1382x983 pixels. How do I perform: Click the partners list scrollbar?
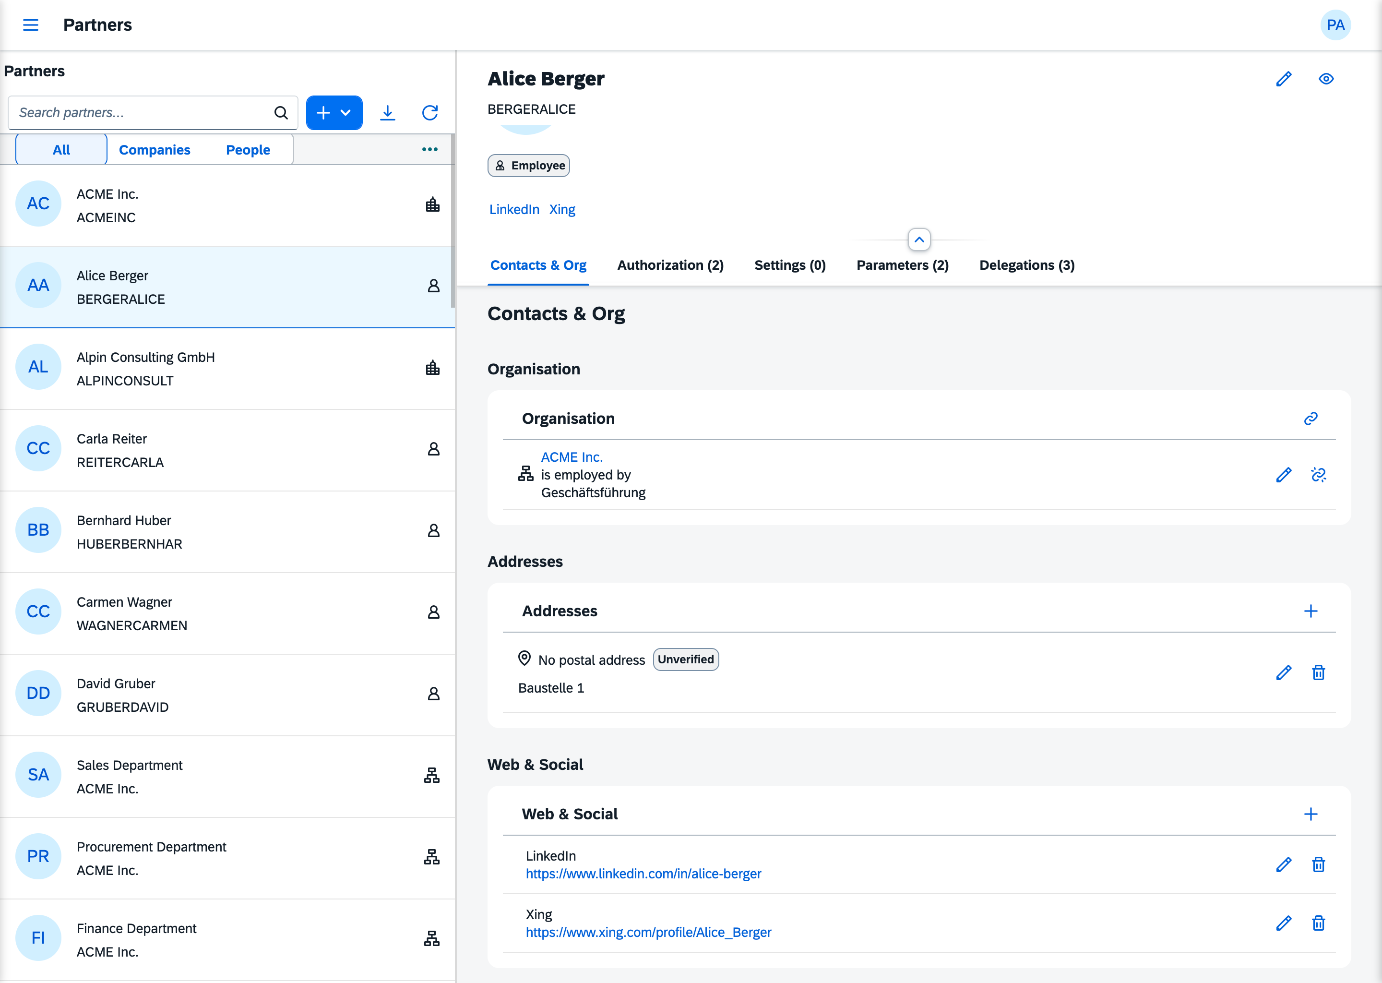[453, 221]
